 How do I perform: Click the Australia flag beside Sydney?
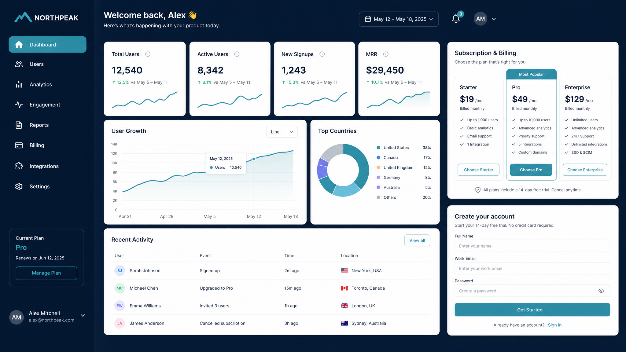(344, 323)
